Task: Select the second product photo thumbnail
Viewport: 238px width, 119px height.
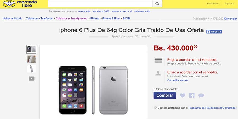Action: 31,59
